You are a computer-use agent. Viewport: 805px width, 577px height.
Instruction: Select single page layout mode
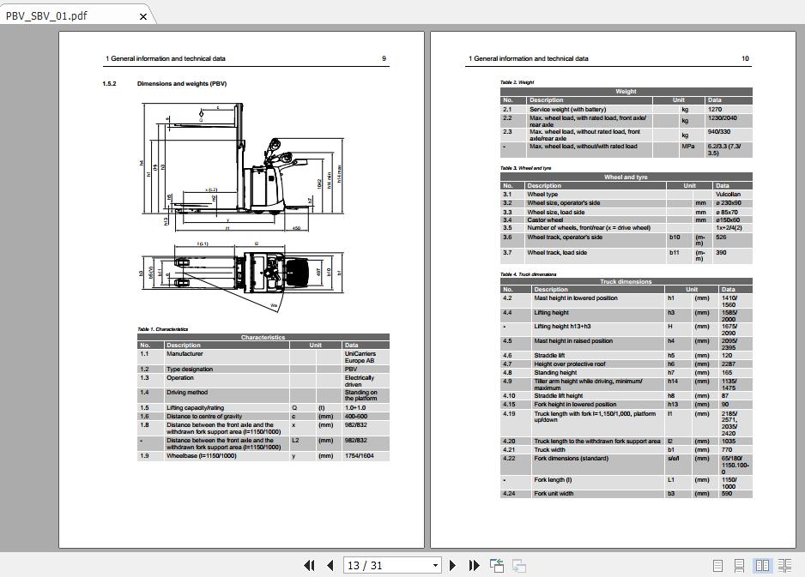(717, 566)
